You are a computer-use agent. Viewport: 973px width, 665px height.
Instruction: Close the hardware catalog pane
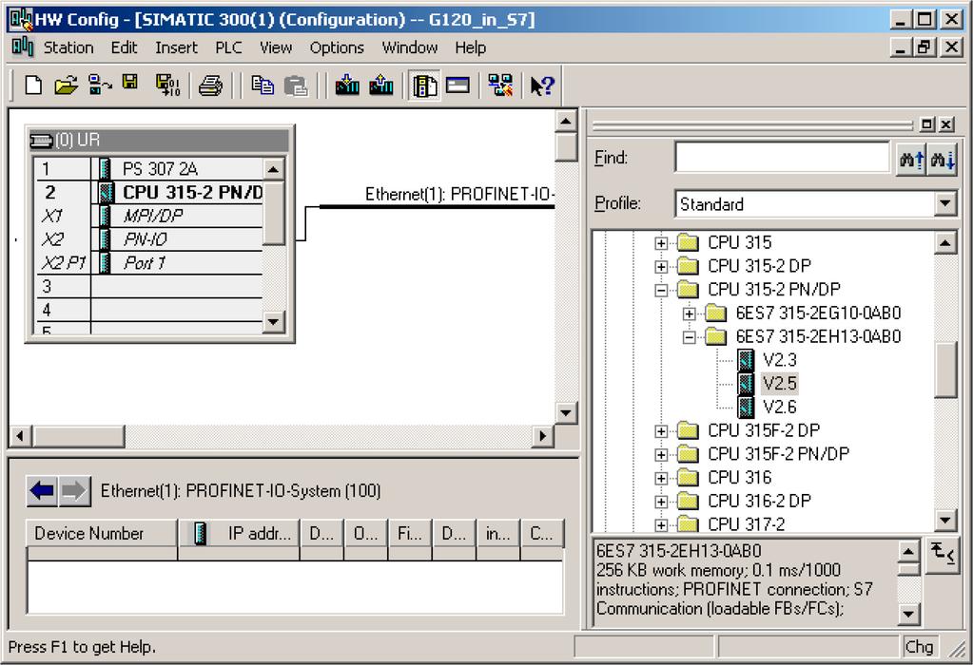946,123
